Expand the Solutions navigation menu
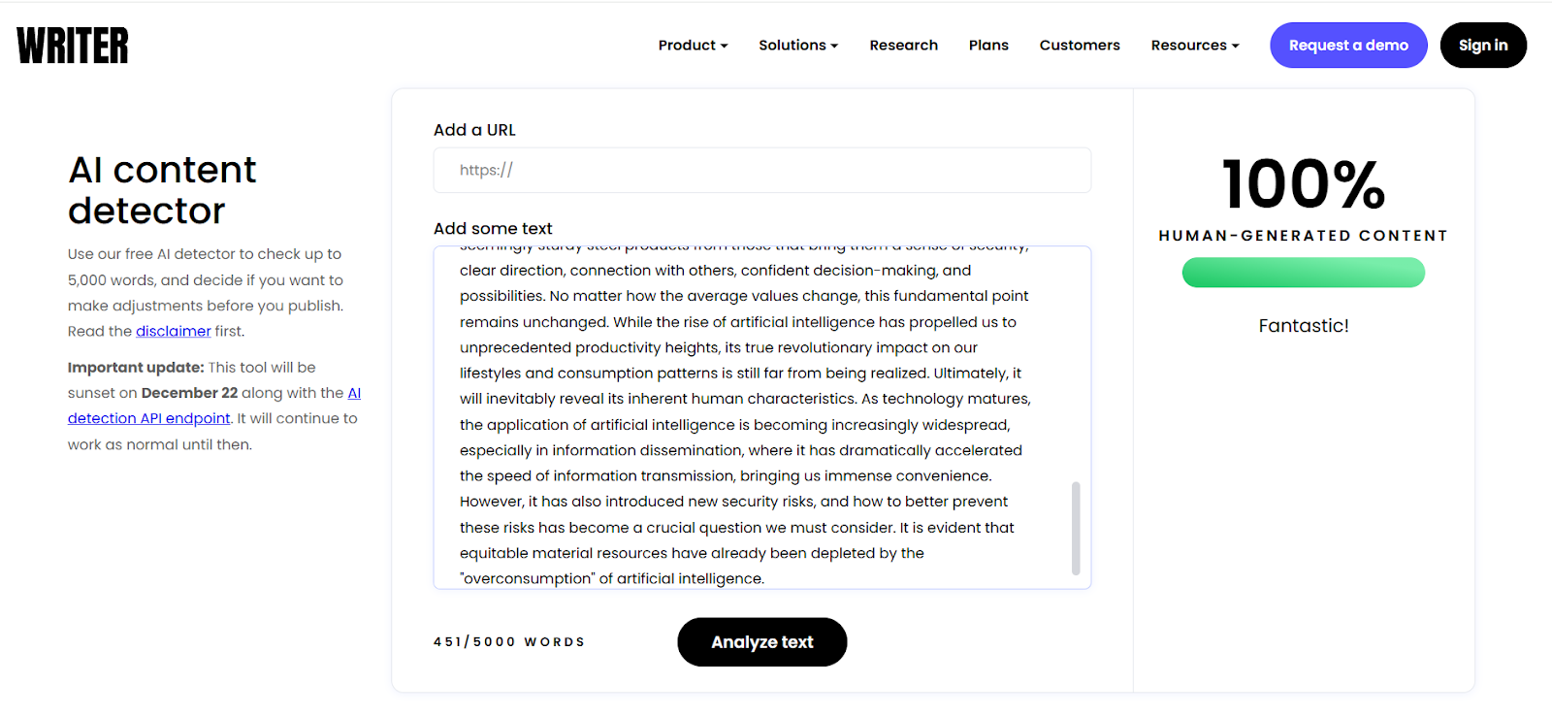1552x716 pixels. [x=797, y=45]
